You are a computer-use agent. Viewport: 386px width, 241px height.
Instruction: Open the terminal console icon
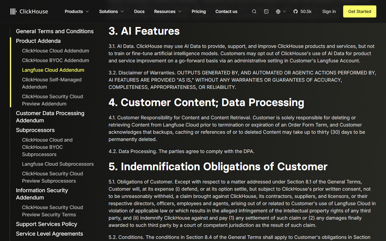tap(266, 11)
